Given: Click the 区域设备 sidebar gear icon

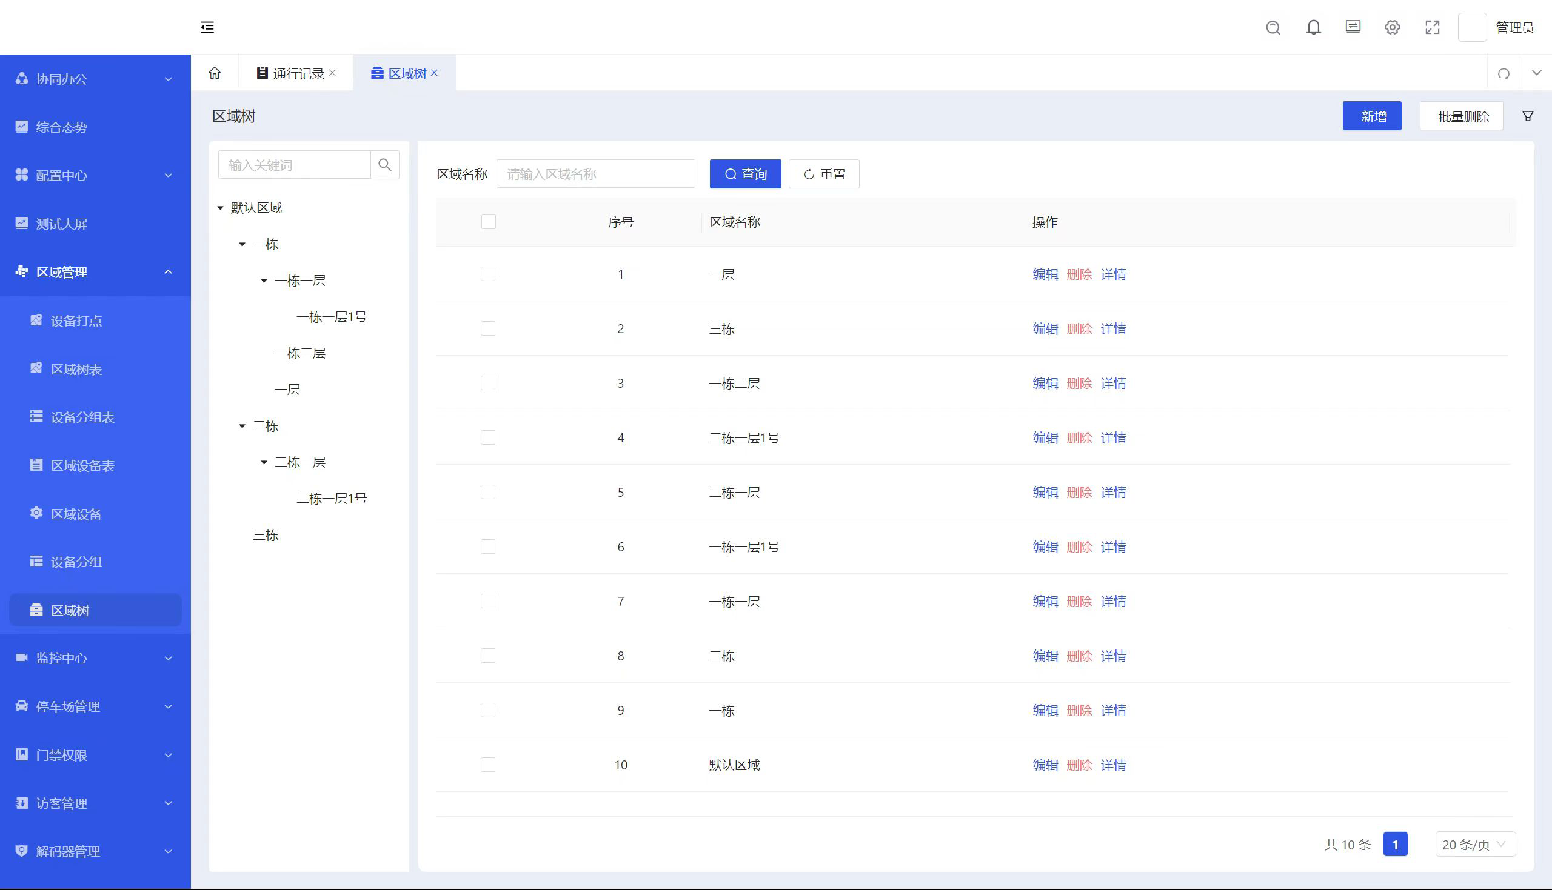Looking at the screenshot, I should coord(36,514).
